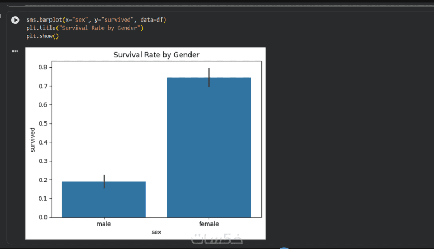Click the error bar atop the female bar
The width and height of the screenshot is (434, 249).
click(x=209, y=77)
